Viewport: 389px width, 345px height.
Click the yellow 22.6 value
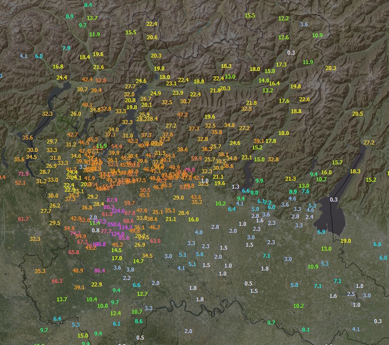click(304, 99)
